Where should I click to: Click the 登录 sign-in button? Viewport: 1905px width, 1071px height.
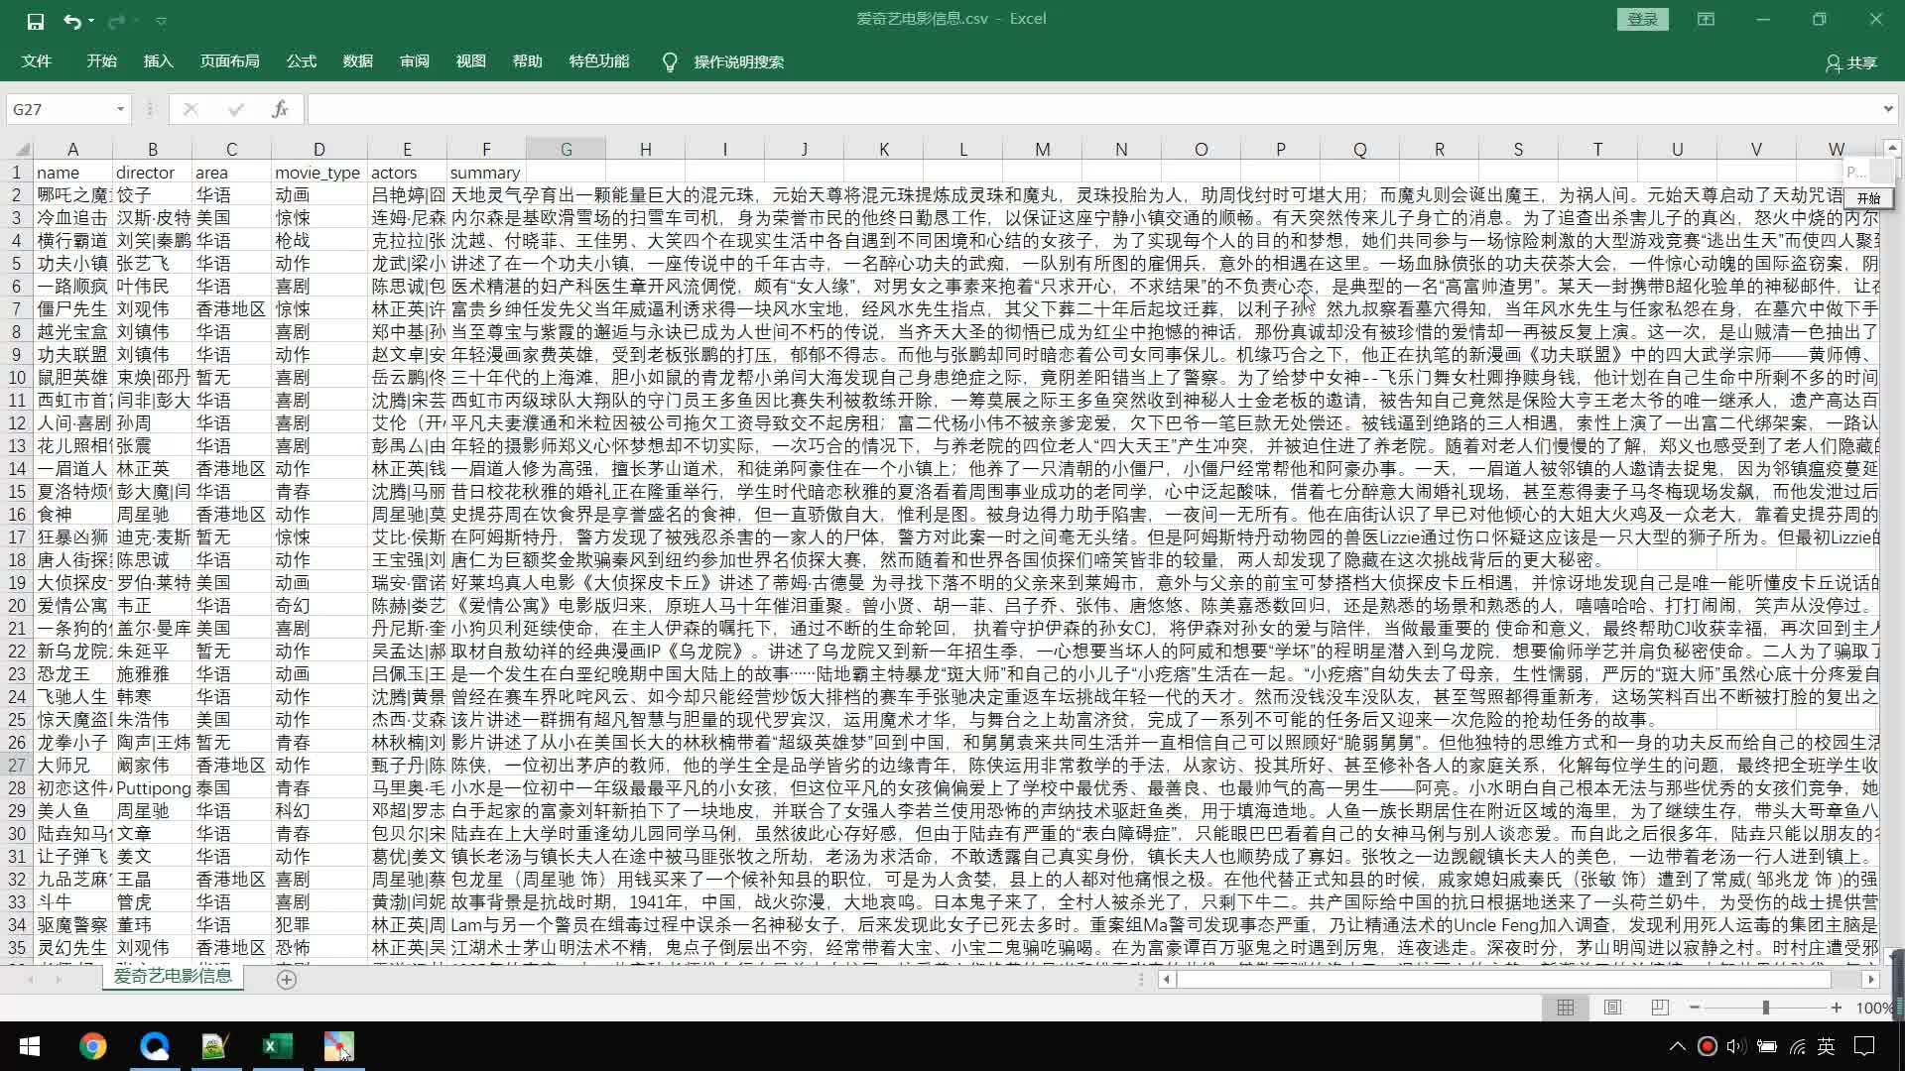(x=1642, y=19)
